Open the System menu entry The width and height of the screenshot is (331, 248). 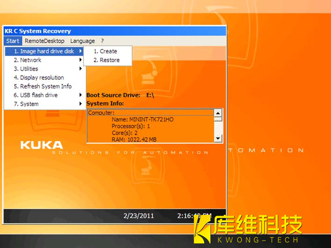[29, 104]
